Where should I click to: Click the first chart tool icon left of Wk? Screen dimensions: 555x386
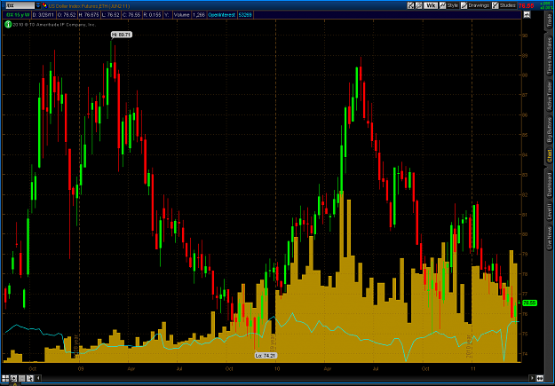(x=410, y=5)
